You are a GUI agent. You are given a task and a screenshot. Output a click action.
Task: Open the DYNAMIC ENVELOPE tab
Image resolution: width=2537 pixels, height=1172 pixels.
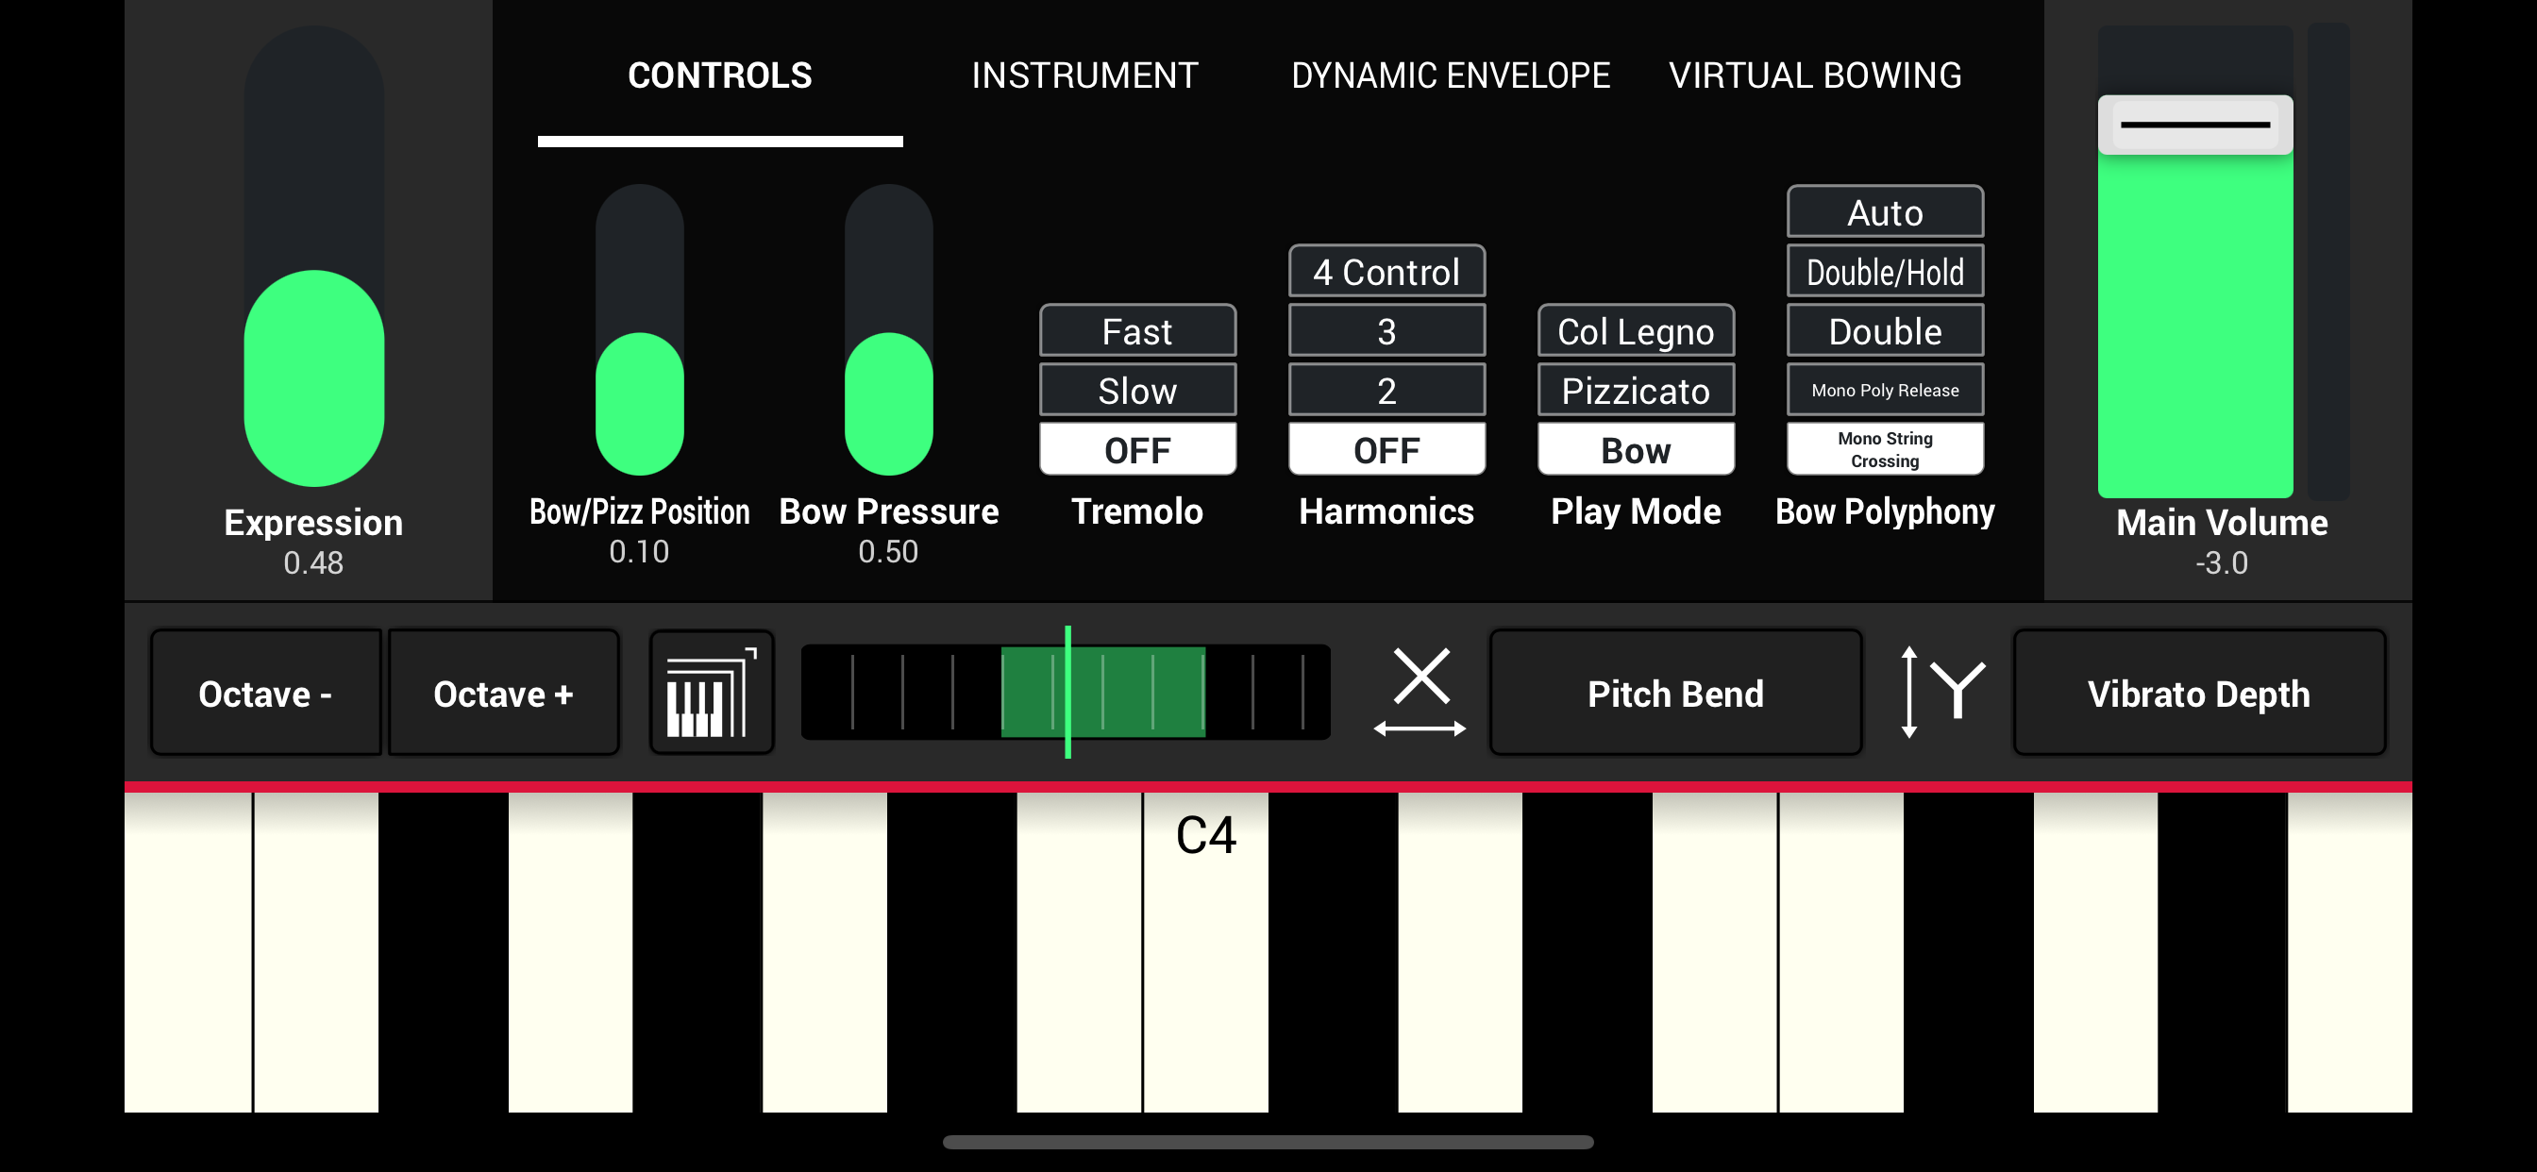pos(1451,75)
